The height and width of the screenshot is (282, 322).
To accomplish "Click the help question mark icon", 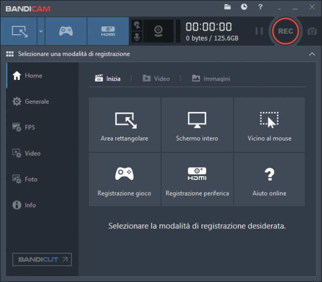I will 260,7.
